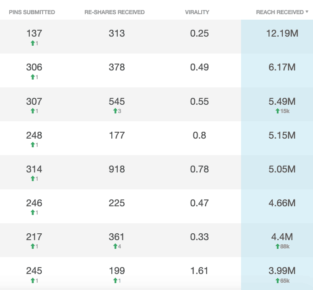This screenshot has height=290, width=313.
Task: Click the 225 re-shares value
Action: pos(117,203)
